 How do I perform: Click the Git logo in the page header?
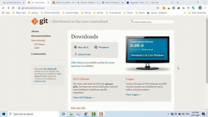pyautogui.click(x=40, y=21)
